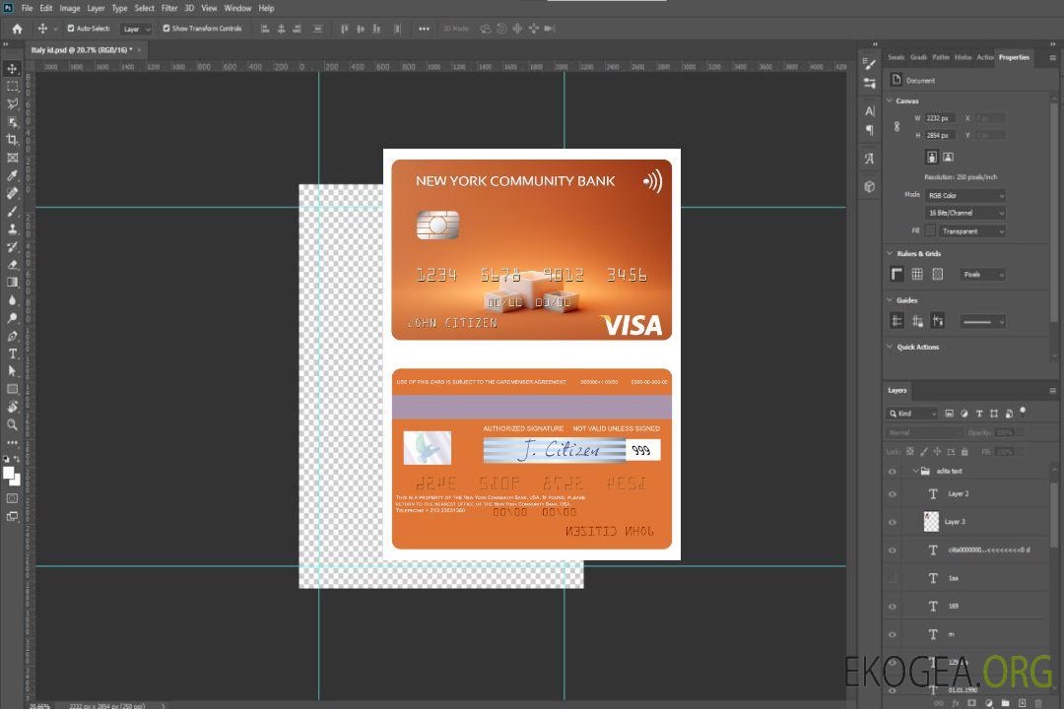Viewport: 1064px width, 709px height.
Task: Open the Glyphs panel icon
Action: point(870,159)
